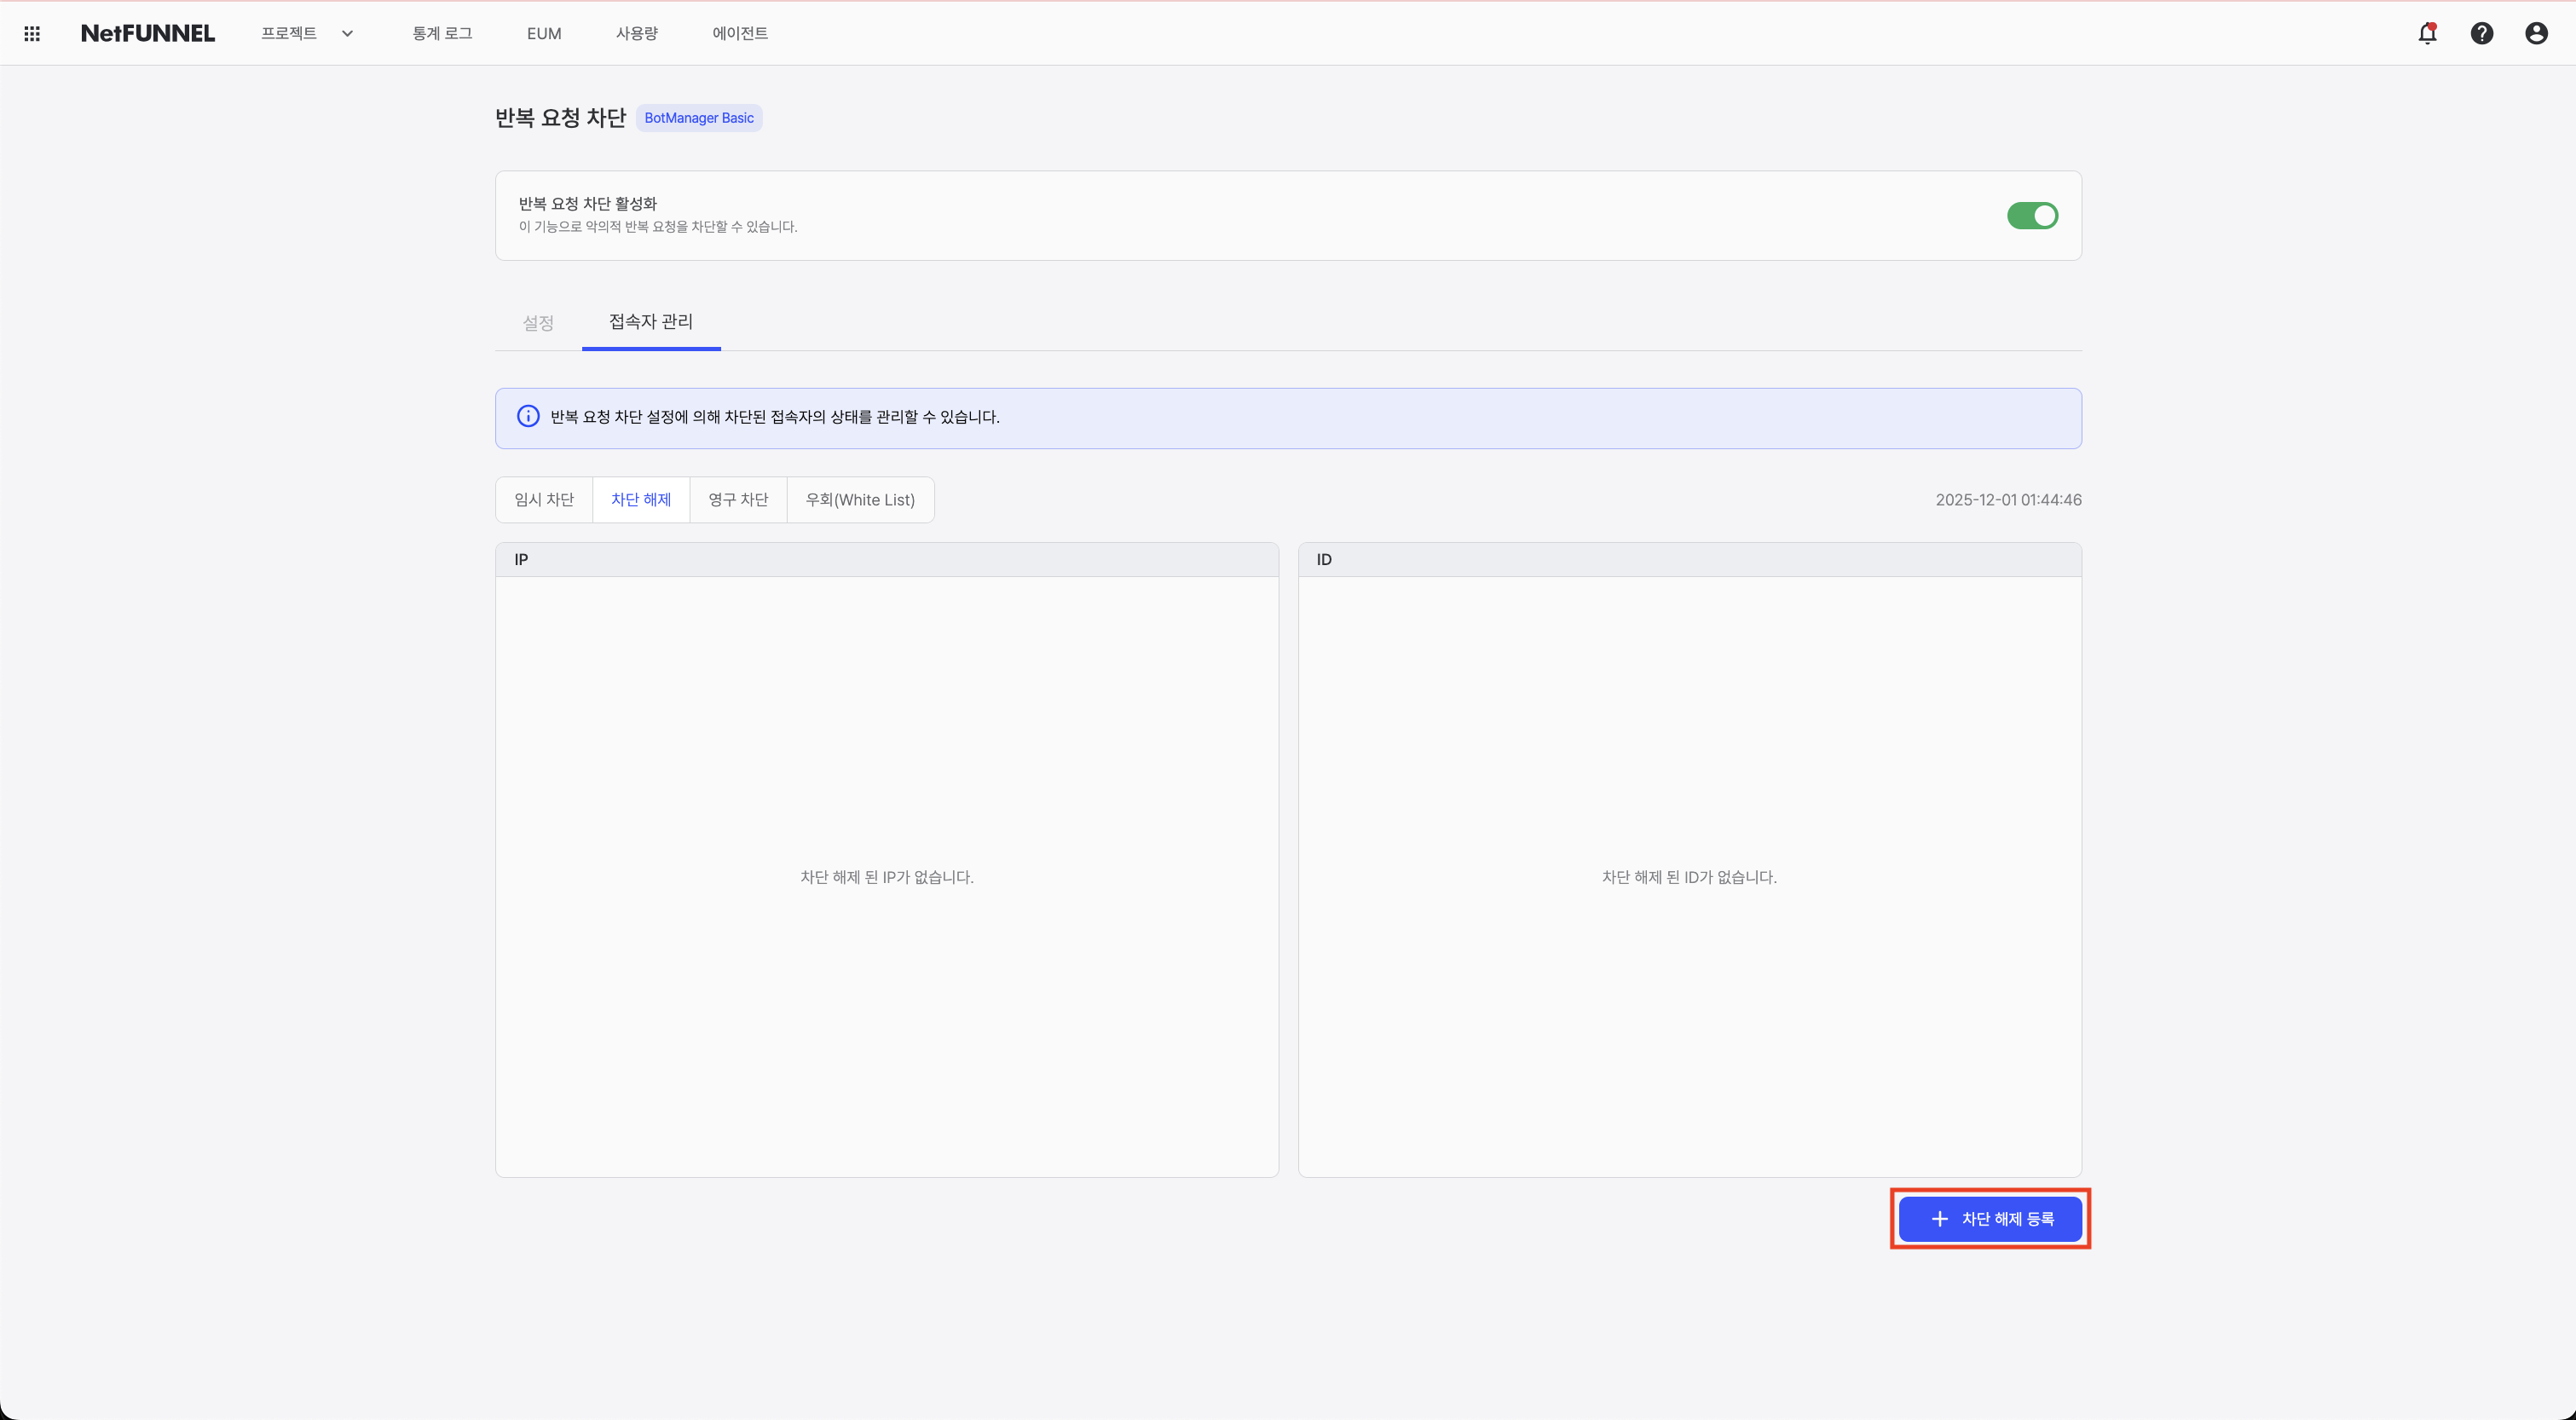Click the plus icon on 차단 해제 등록 button
This screenshot has width=2576, height=1420.
pos(1939,1219)
